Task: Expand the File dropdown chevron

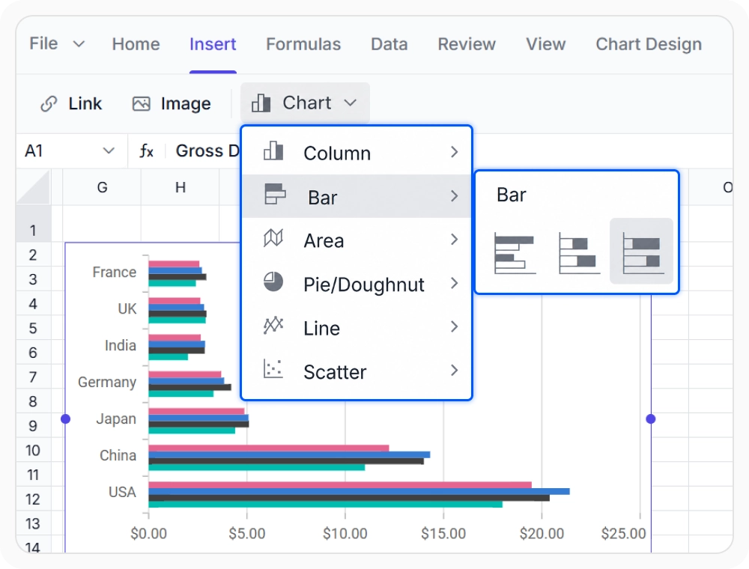Action: (79, 44)
